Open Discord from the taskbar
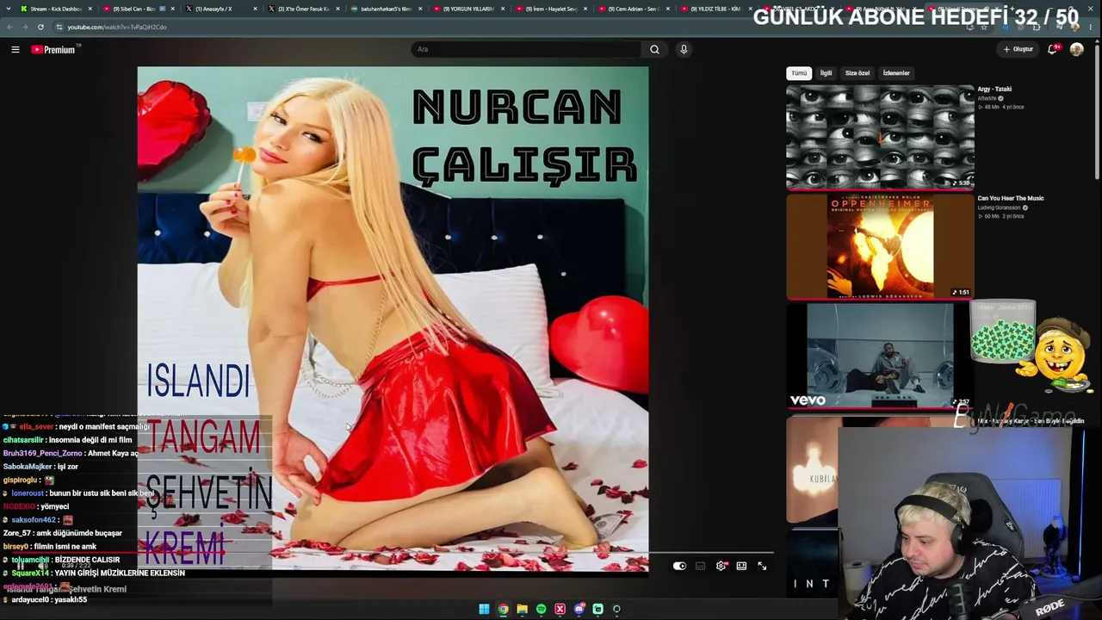This screenshot has height=620, width=1102. click(x=579, y=609)
